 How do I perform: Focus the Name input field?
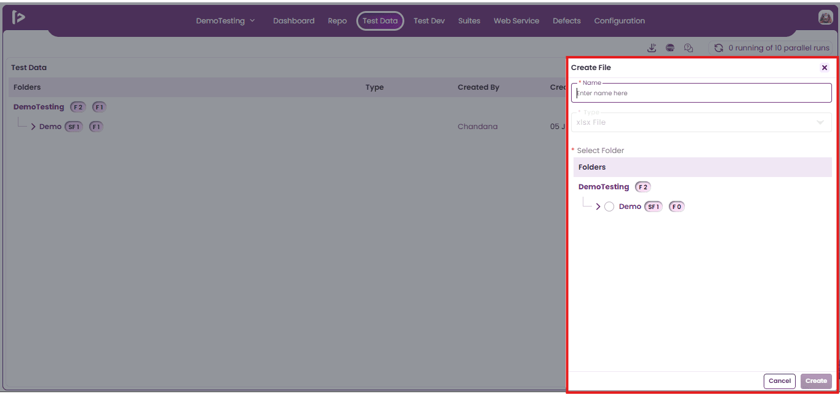point(702,93)
